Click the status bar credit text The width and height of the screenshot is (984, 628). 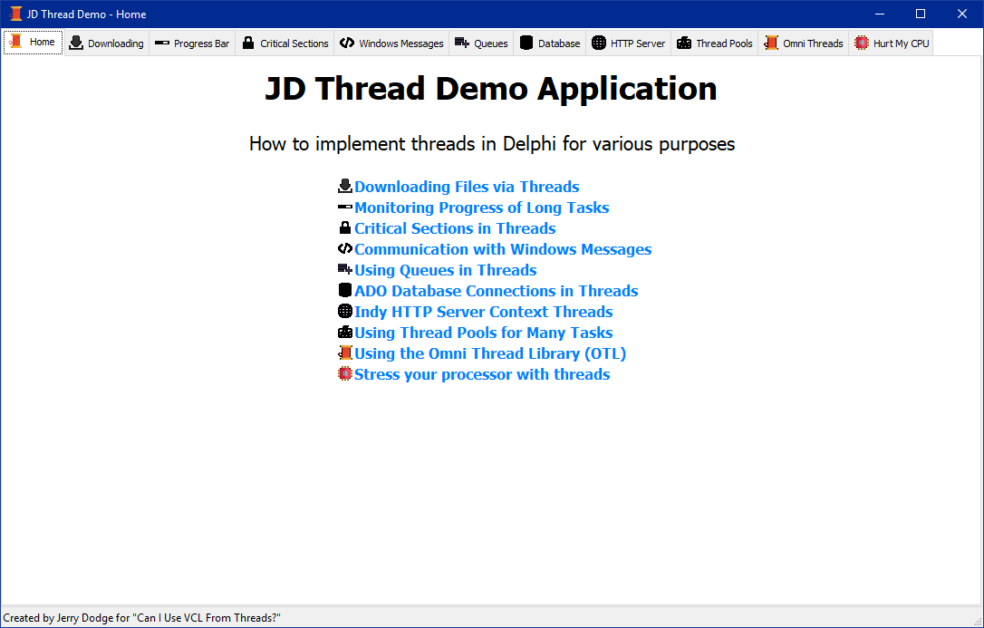coord(142,618)
